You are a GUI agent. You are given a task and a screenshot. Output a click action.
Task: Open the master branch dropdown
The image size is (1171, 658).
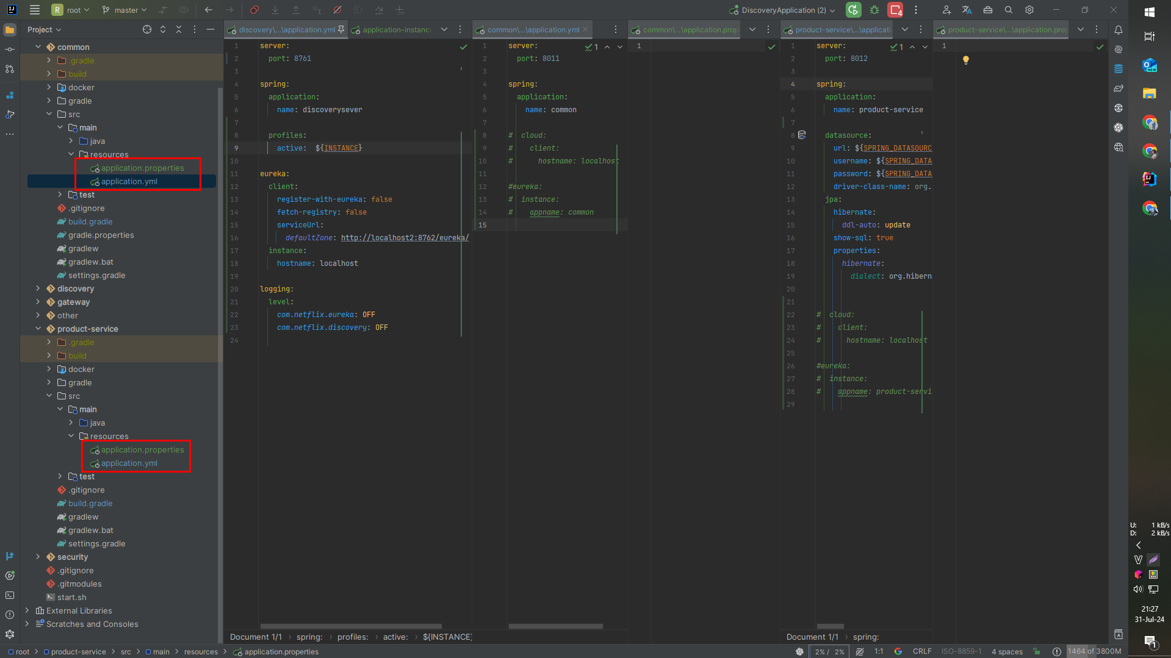click(x=124, y=10)
